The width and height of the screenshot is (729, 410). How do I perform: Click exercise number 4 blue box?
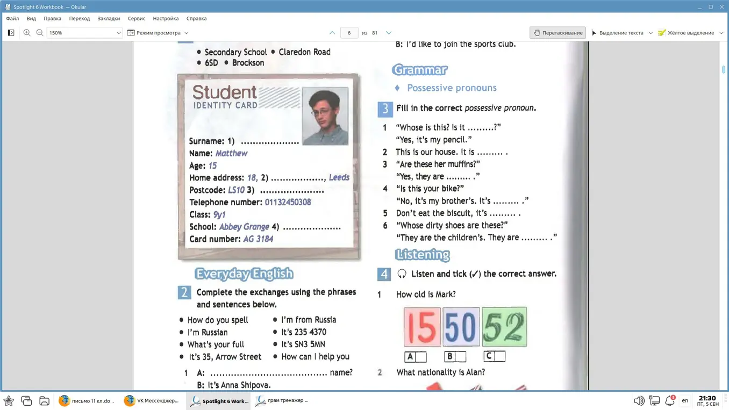coord(384,274)
